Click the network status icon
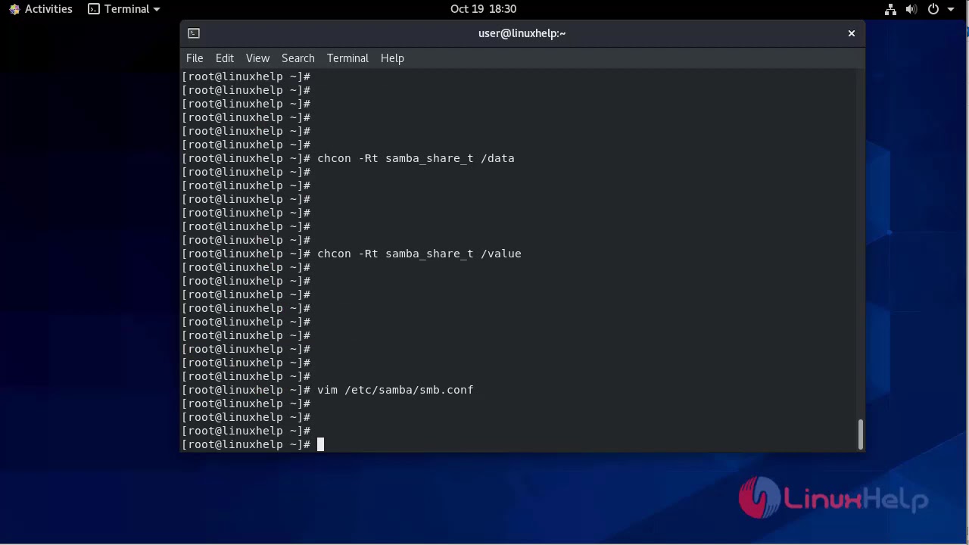This screenshot has height=545, width=969. click(890, 9)
